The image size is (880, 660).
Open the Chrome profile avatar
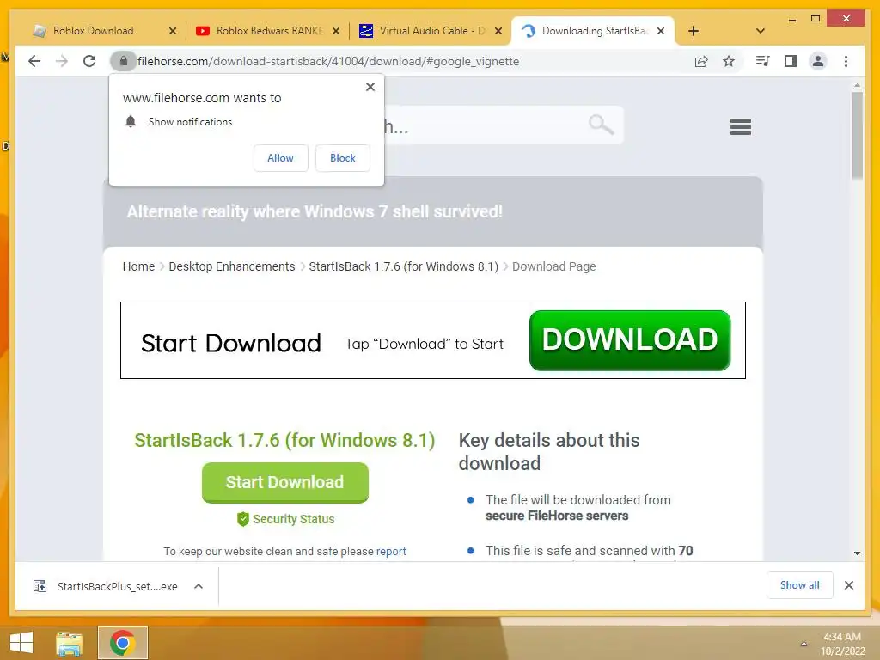818,61
